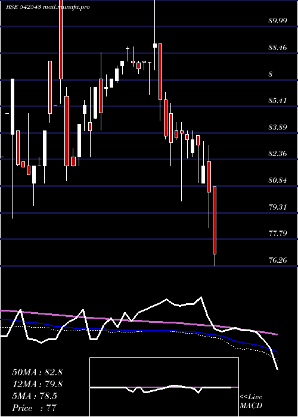This screenshot has width=298, height=417.
Task: Click the 88.46 price axis label
Action: pyautogui.click(x=278, y=48)
